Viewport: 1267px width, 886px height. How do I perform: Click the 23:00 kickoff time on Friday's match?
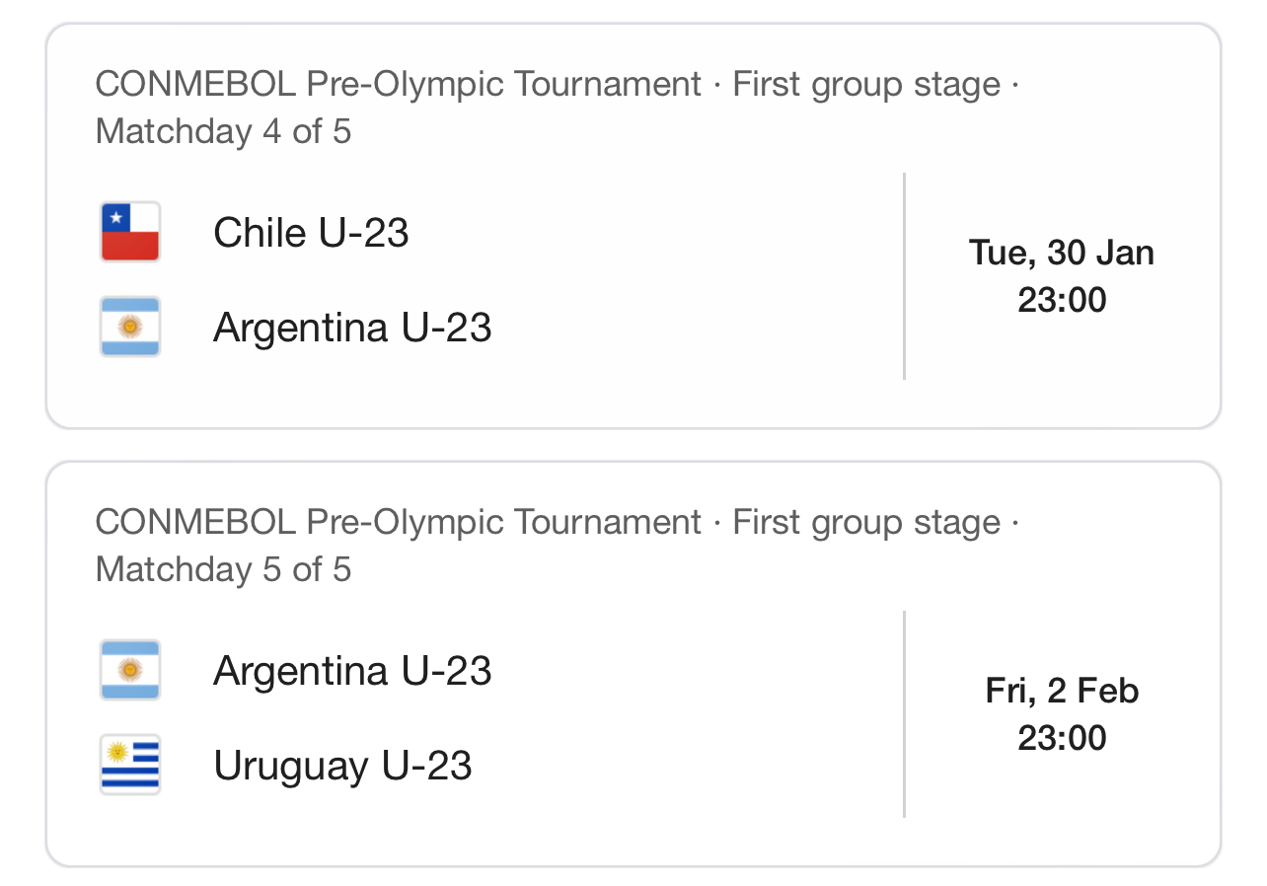(x=1062, y=737)
